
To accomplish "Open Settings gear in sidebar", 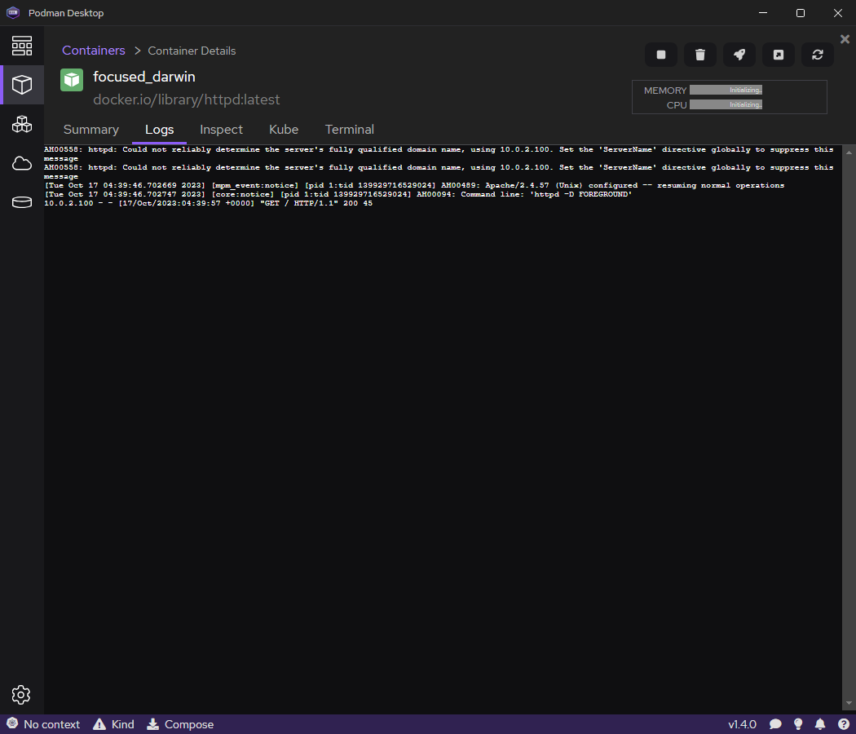I will tap(21, 695).
